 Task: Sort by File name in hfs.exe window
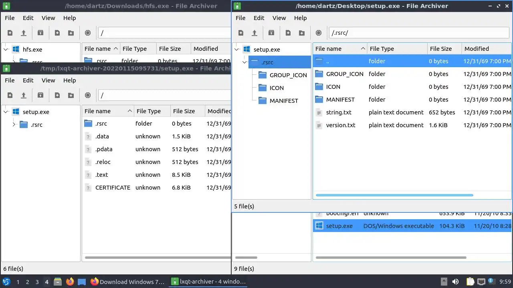pos(101,49)
